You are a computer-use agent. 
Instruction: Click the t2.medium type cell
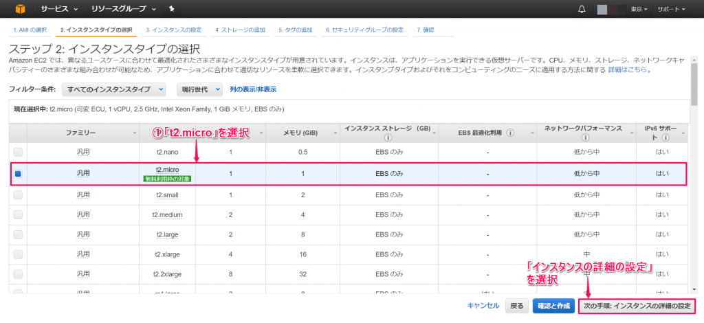(x=168, y=215)
